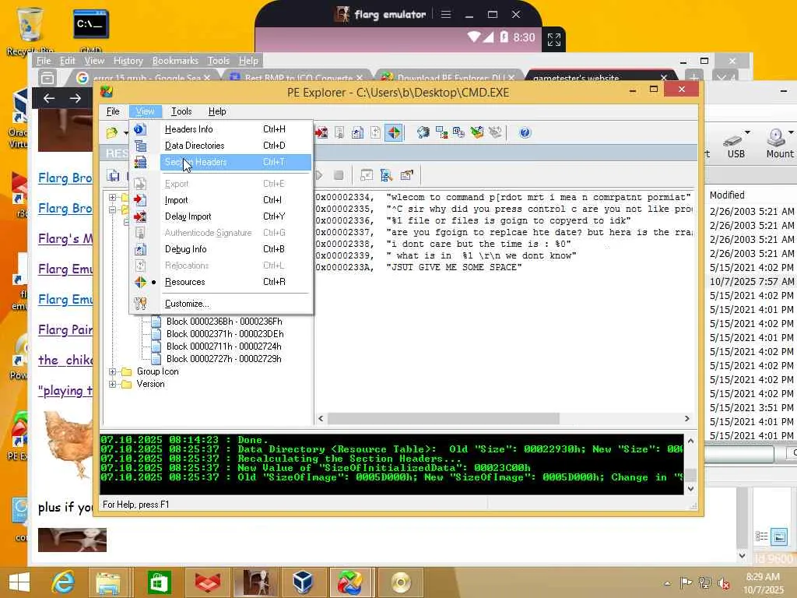The height and width of the screenshot is (598, 797).
Task: Select Block 0000236Bh - 0000236Fh
Action: click(x=224, y=322)
